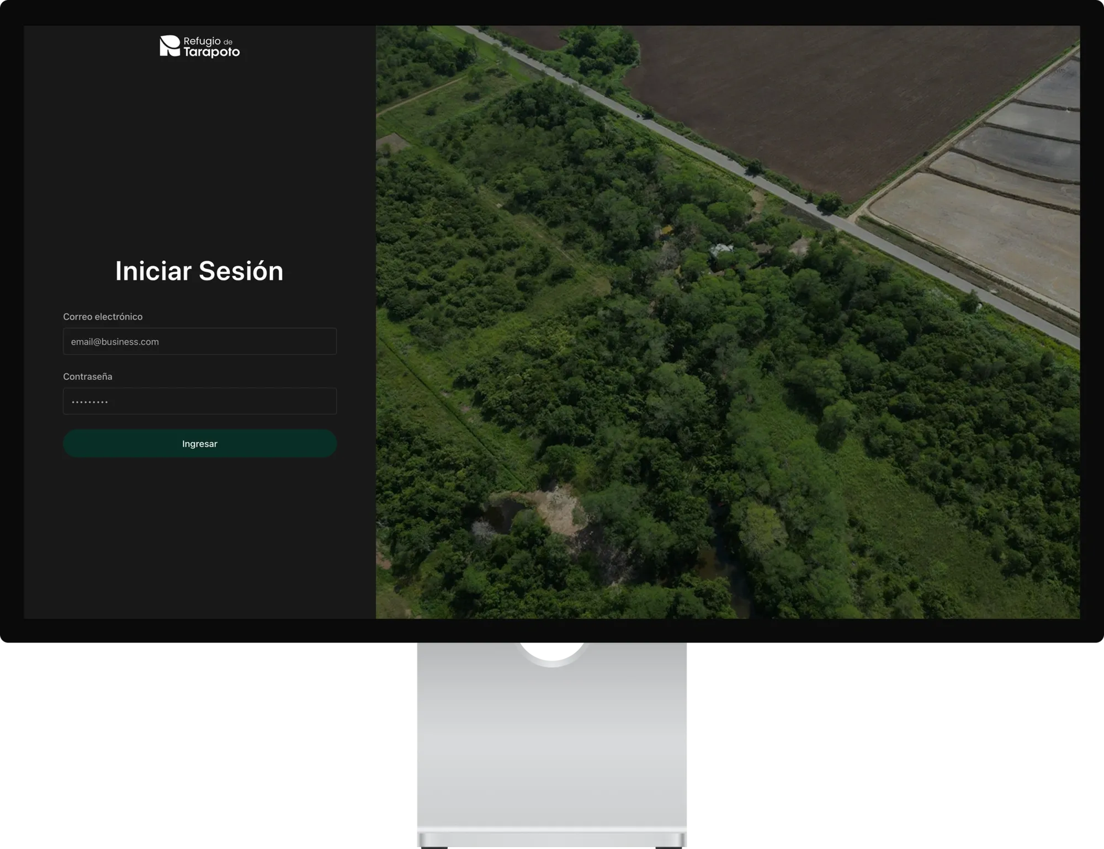Screen dimensions: 1104x849
Task: Click the Contraseña label
Action: pyautogui.click(x=88, y=376)
